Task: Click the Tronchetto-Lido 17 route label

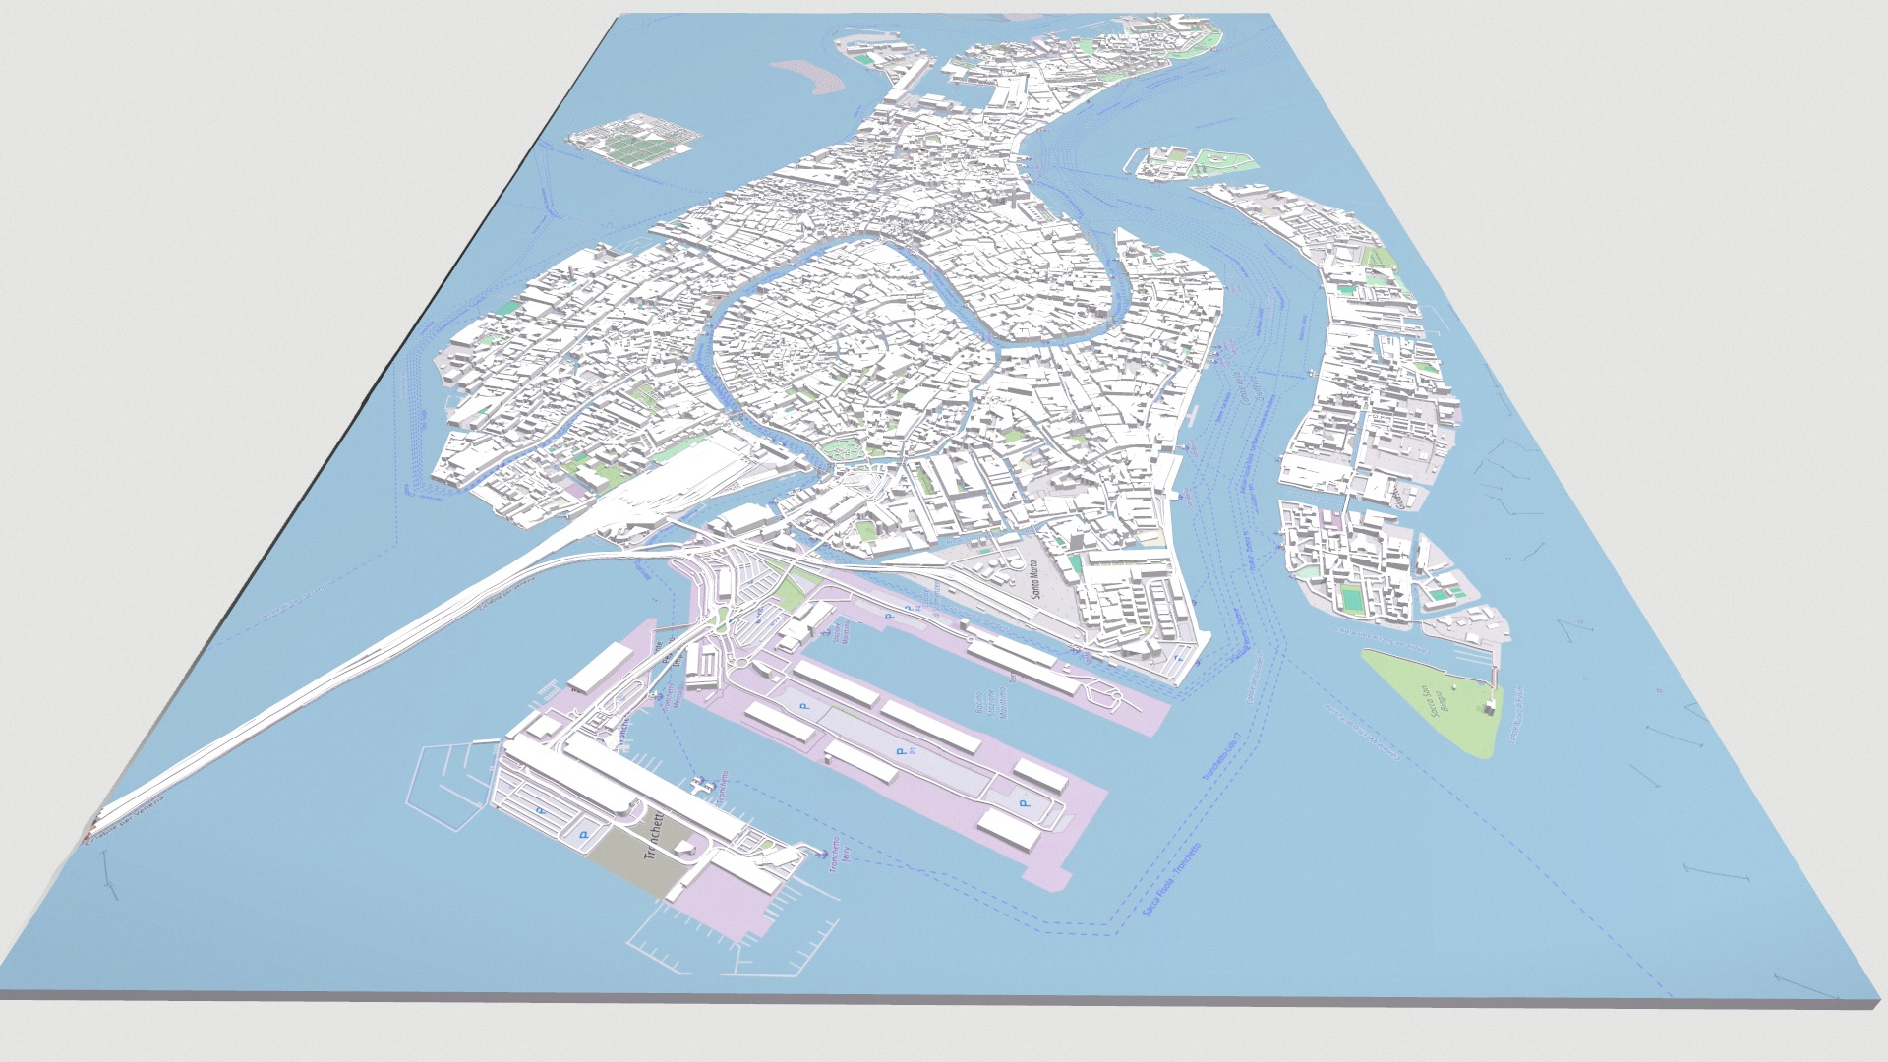Action: pyautogui.click(x=1222, y=755)
